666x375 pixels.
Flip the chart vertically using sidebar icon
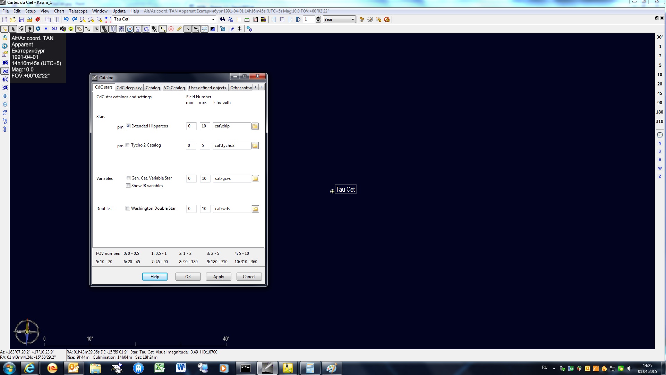tap(5, 104)
